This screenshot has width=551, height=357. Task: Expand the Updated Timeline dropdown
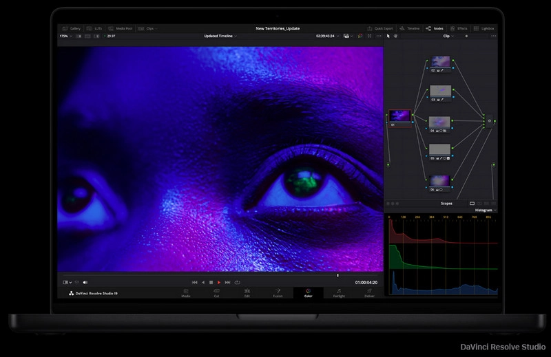coord(220,36)
